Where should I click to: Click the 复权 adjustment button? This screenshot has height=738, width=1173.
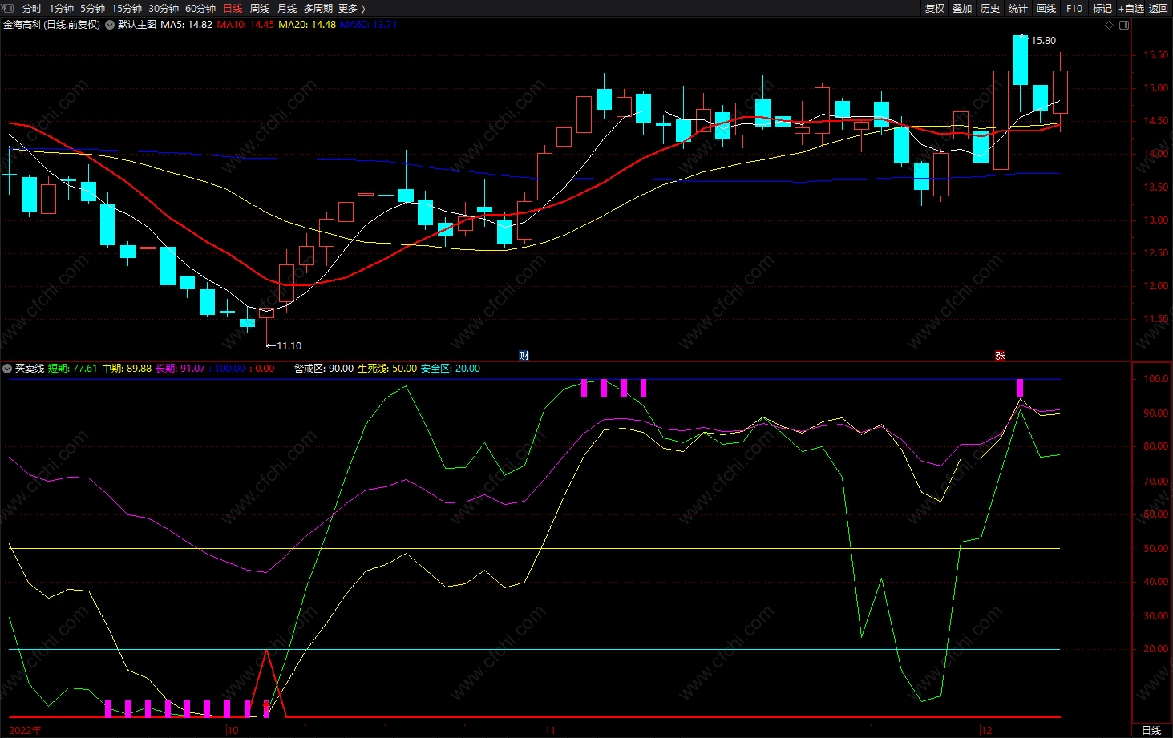point(934,8)
